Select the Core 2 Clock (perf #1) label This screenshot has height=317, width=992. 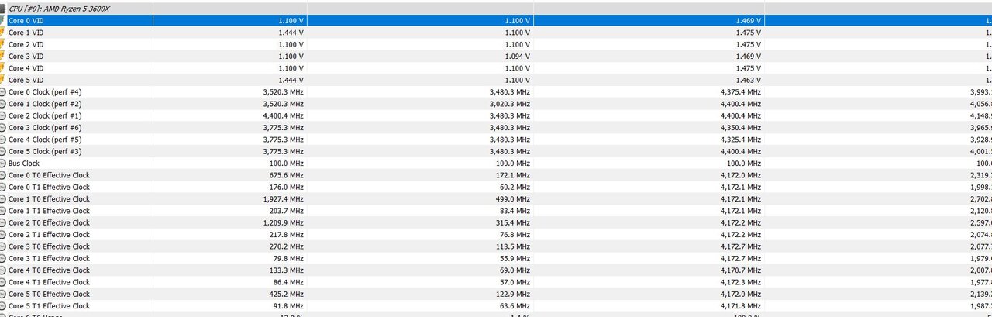45,115
